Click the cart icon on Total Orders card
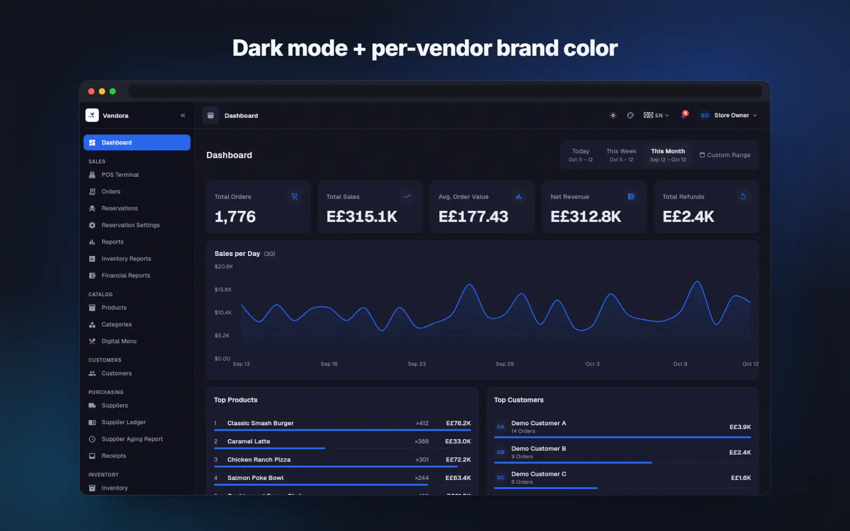This screenshot has height=531, width=850. 294,196
